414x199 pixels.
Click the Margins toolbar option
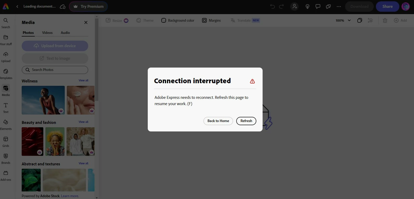(x=211, y=20)
